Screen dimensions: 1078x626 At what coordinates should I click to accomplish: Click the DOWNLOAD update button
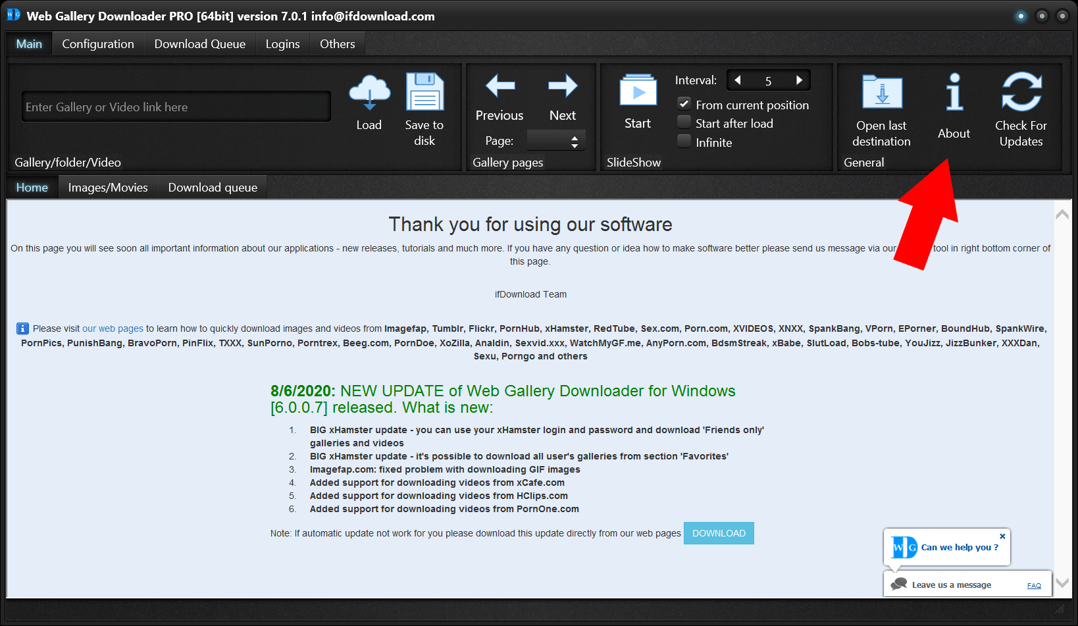(x=719, y=533)
